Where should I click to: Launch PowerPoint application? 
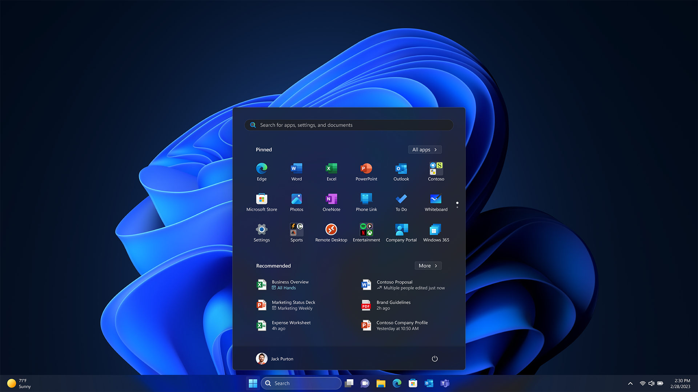pos(366,171)
